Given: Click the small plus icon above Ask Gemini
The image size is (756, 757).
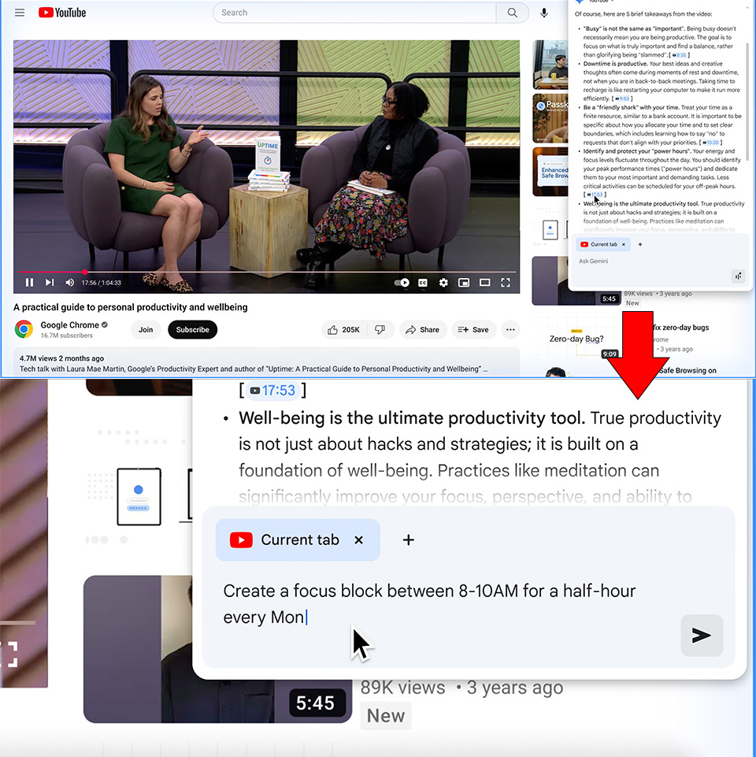Looking at the screenshot, I should click(x=640, y=244).
